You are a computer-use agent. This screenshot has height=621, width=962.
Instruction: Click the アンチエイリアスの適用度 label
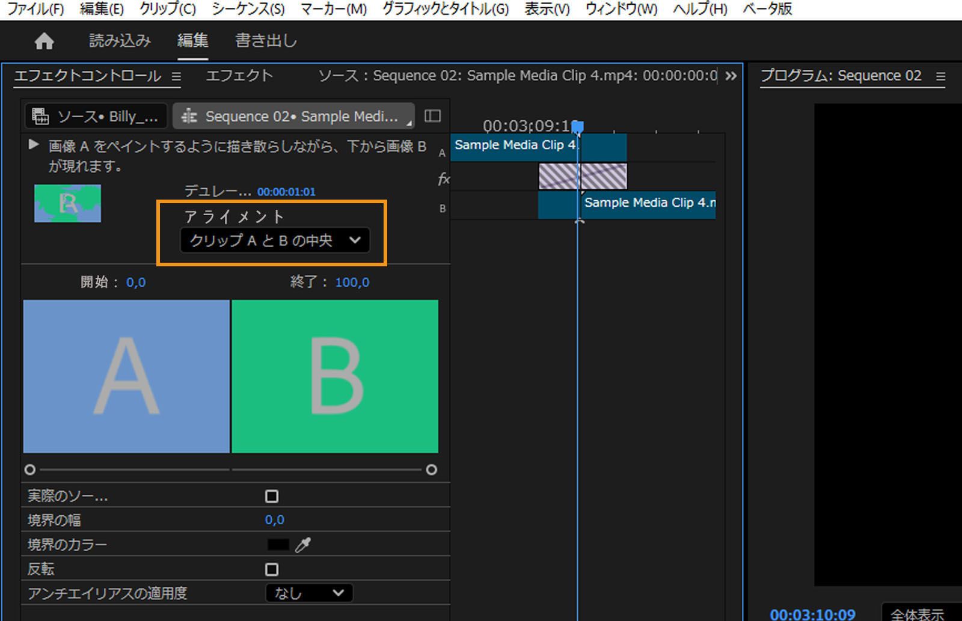point(108,593)
